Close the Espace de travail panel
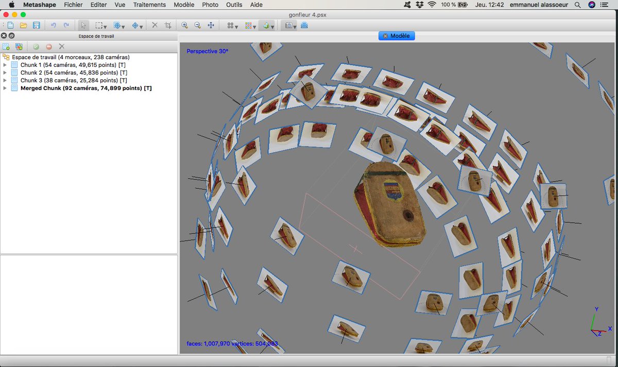The height and width of the screenshot is (367, 618). point(4,36)
